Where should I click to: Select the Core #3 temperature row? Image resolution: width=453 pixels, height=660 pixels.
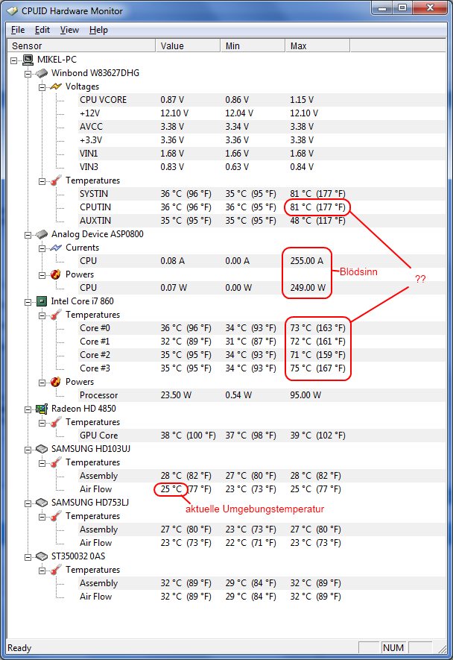pos(262,368)
